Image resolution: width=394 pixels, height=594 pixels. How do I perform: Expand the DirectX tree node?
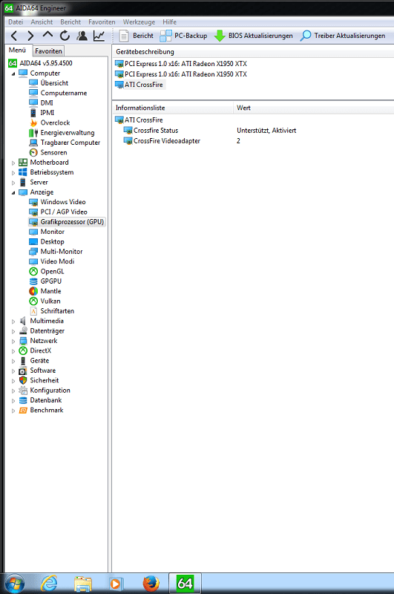(13, 351)
